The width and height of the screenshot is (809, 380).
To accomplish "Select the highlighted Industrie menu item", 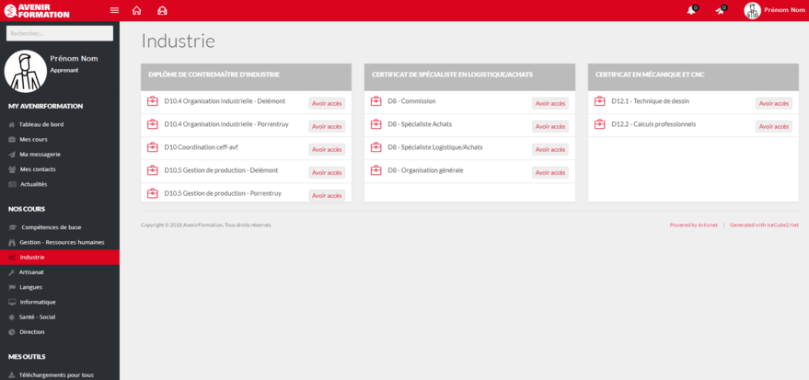I will [60, 258].
